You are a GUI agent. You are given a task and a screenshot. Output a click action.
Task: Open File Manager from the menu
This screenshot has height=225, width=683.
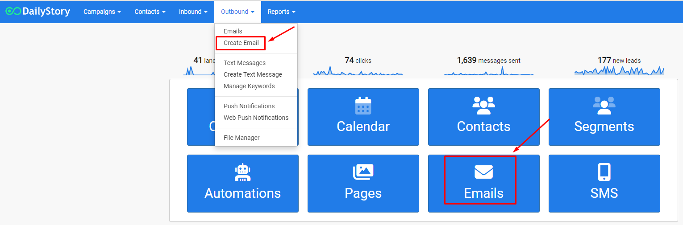point(242,138)
